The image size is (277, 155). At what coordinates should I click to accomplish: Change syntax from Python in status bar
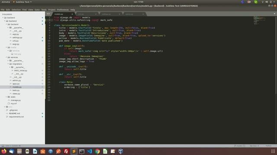click(x=268, y=146)
